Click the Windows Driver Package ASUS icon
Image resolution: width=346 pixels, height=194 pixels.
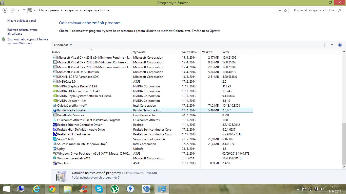(x=55, y=154)
